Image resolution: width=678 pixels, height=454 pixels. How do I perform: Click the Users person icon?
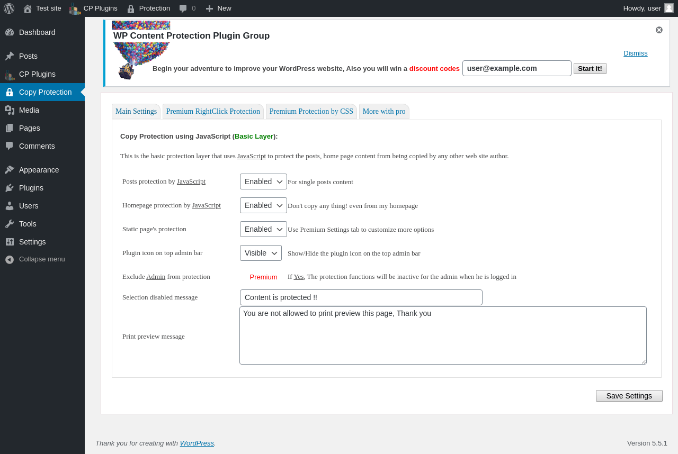(x=10, y=206)
